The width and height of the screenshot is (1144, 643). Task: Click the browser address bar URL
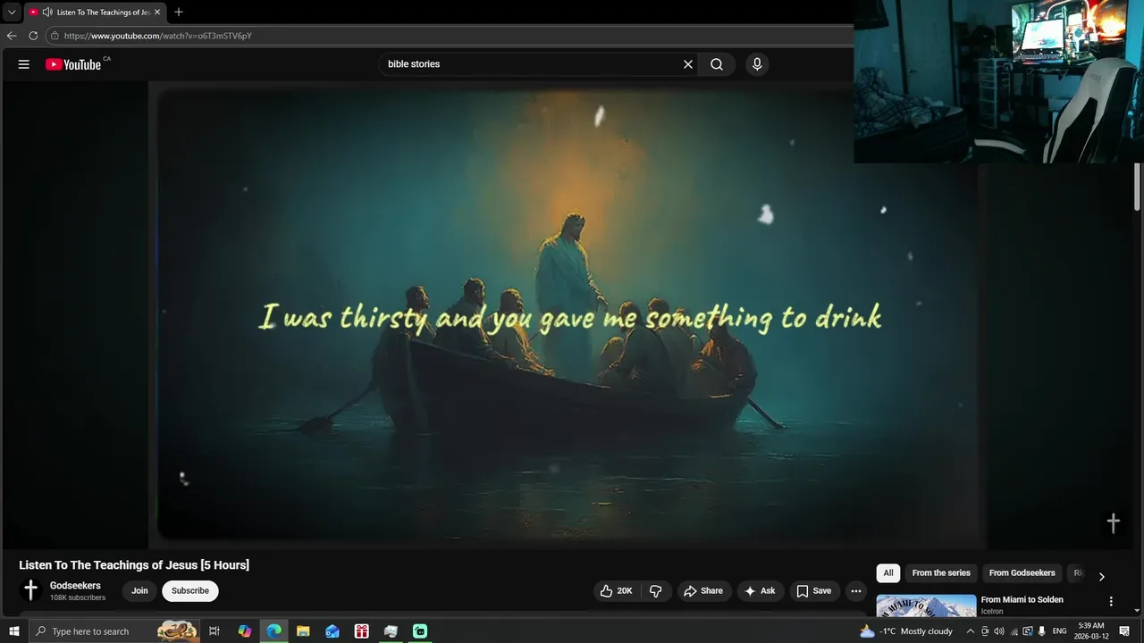click(x=157, y=36)
